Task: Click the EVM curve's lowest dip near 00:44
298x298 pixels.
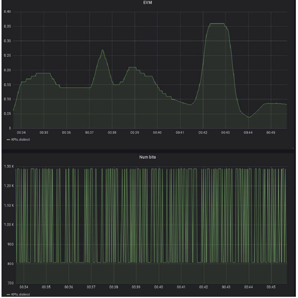Action: [249, 117]
